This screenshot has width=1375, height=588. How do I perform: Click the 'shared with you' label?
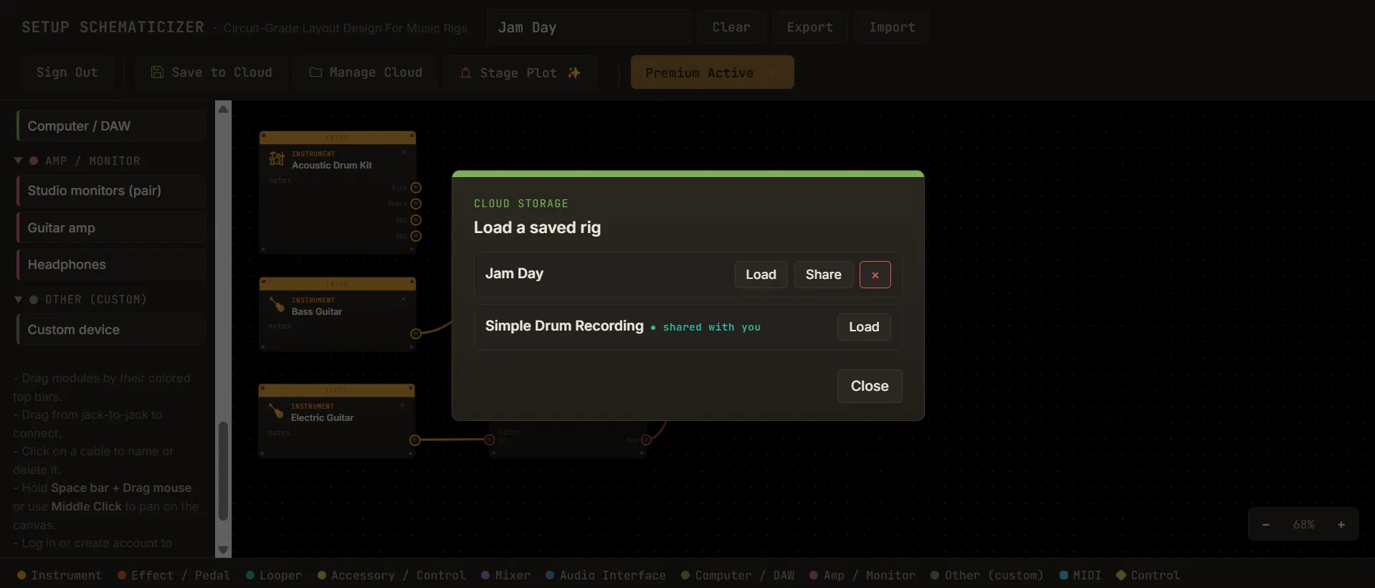(x=711, y=327)
